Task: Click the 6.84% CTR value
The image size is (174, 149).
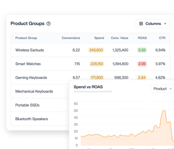Action: [160, 50]
